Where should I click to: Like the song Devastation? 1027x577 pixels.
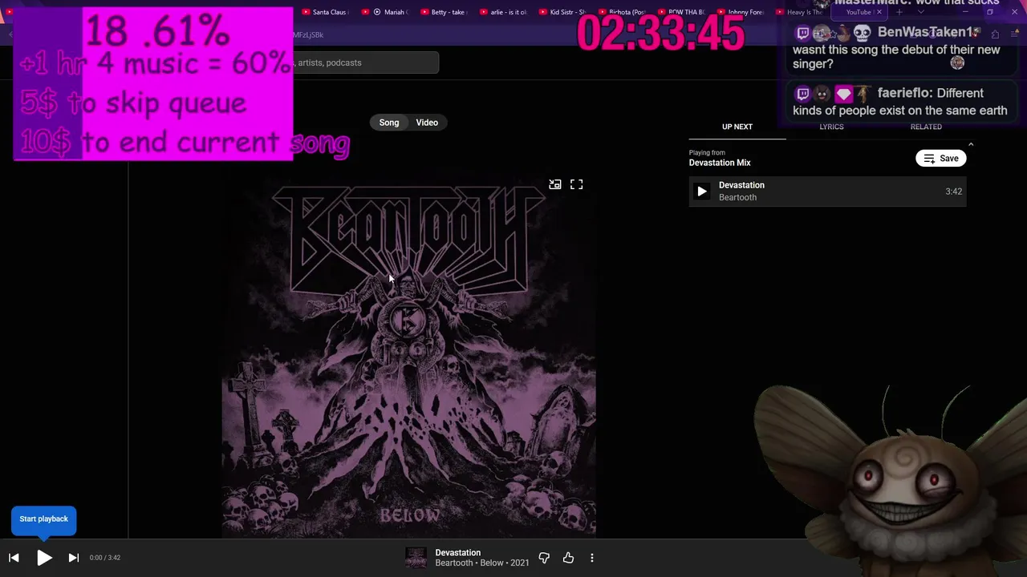click(568, 558)
